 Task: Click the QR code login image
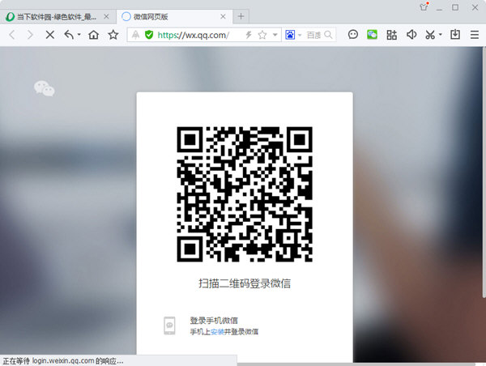click(x=245, y=194)
